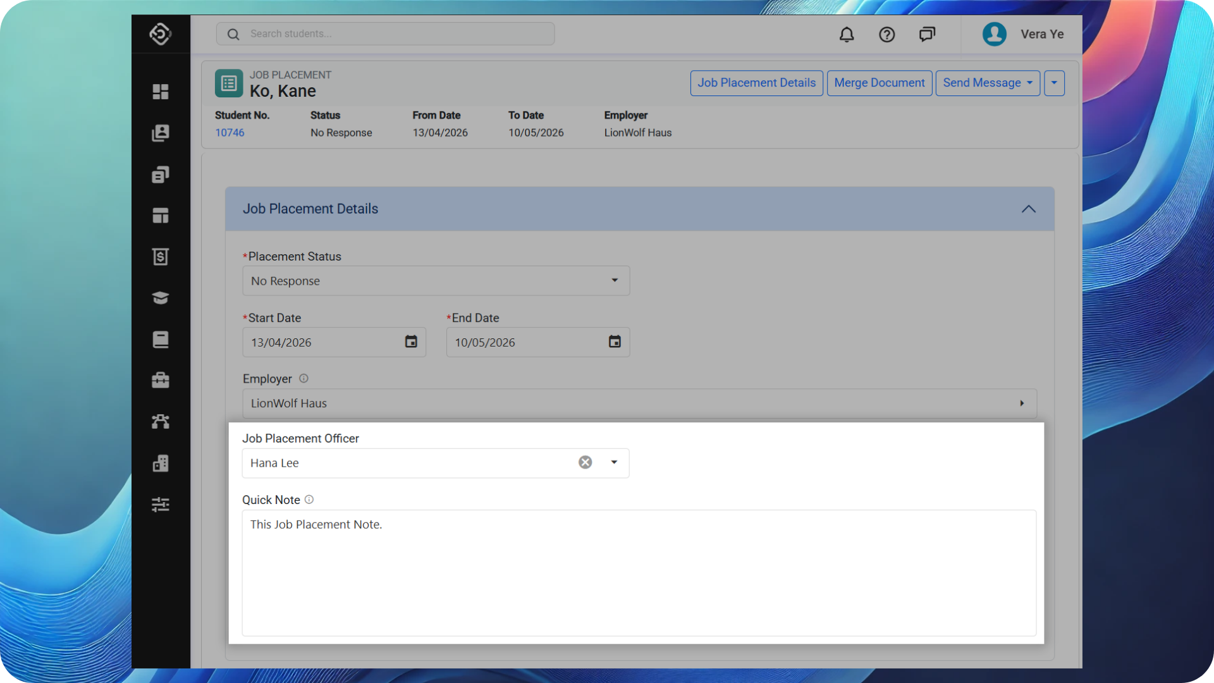The height and width of the screenshot is (683, 1214).
Task: Click the help question mark icon
Action: point(887,34)
